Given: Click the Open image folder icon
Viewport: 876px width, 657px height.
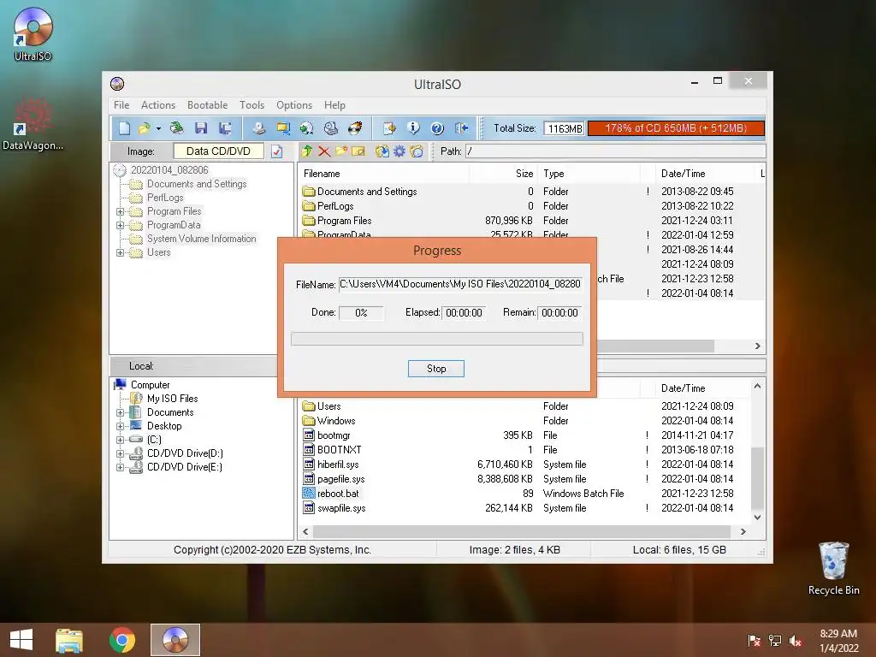Looking at the screenshot, I should (x=144, y=128).
